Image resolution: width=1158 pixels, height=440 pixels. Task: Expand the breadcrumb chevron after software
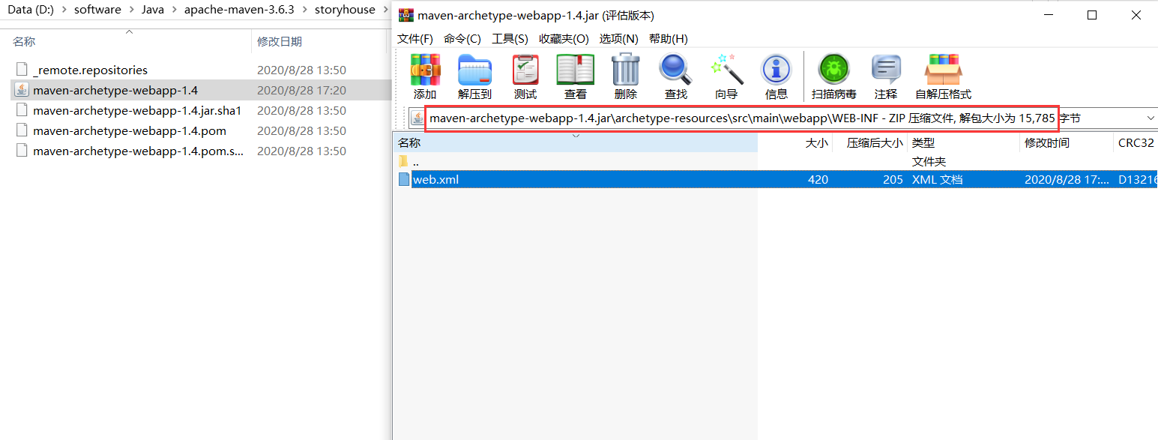tap(131, 10)
